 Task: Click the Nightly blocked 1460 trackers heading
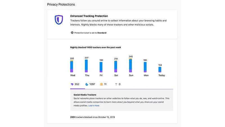pos(96,47)
